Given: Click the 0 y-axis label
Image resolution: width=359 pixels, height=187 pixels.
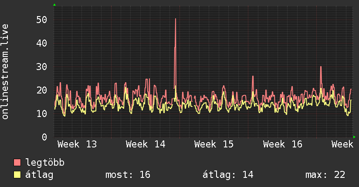Looking at the screenshot, I should point(44,137).
